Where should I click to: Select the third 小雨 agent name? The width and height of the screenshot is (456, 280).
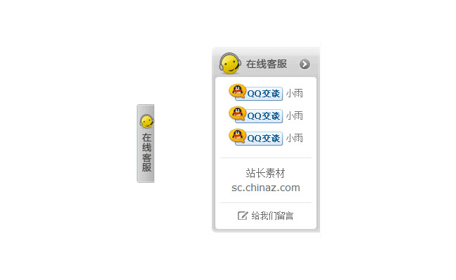295,138
